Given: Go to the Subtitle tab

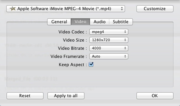Looking at the screenshot, I should tap(121, 22).
